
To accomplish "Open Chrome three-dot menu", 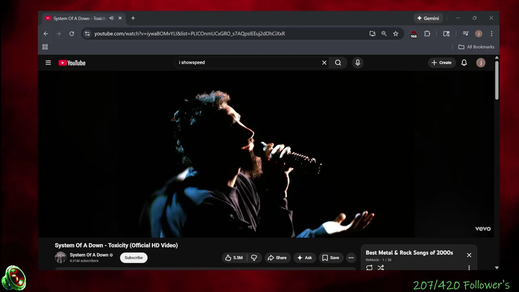I will pyautogui.click(x=491, y=34).
